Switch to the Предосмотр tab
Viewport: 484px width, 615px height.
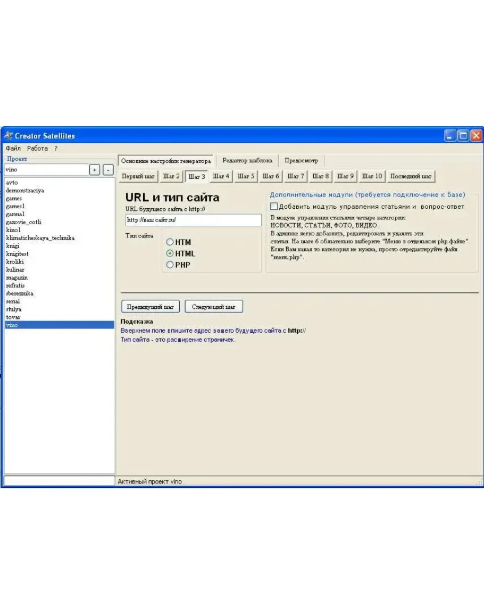click(301, 161)
